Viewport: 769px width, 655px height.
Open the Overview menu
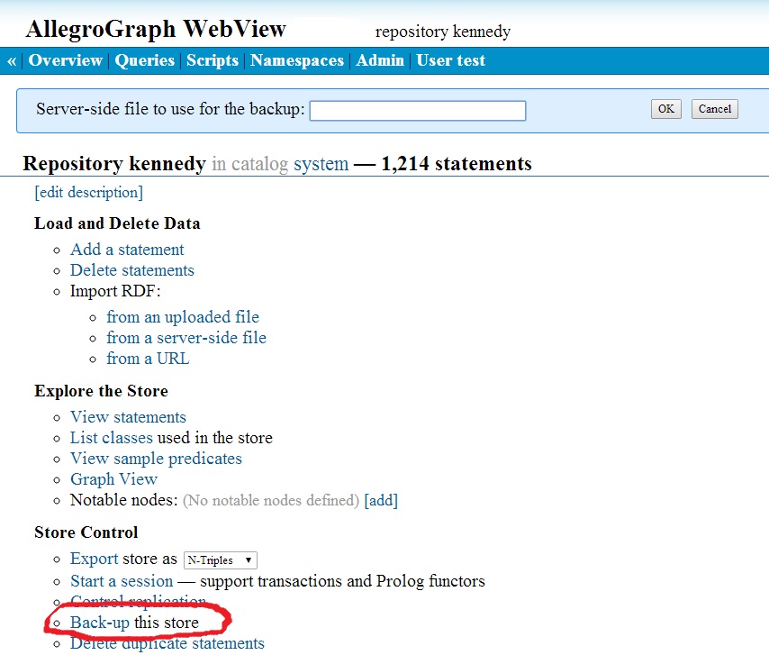(x=65, y=60)
